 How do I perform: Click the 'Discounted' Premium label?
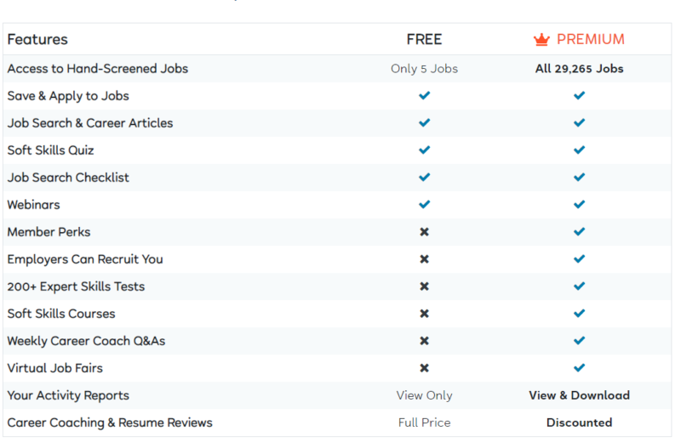tap(579, 422)
